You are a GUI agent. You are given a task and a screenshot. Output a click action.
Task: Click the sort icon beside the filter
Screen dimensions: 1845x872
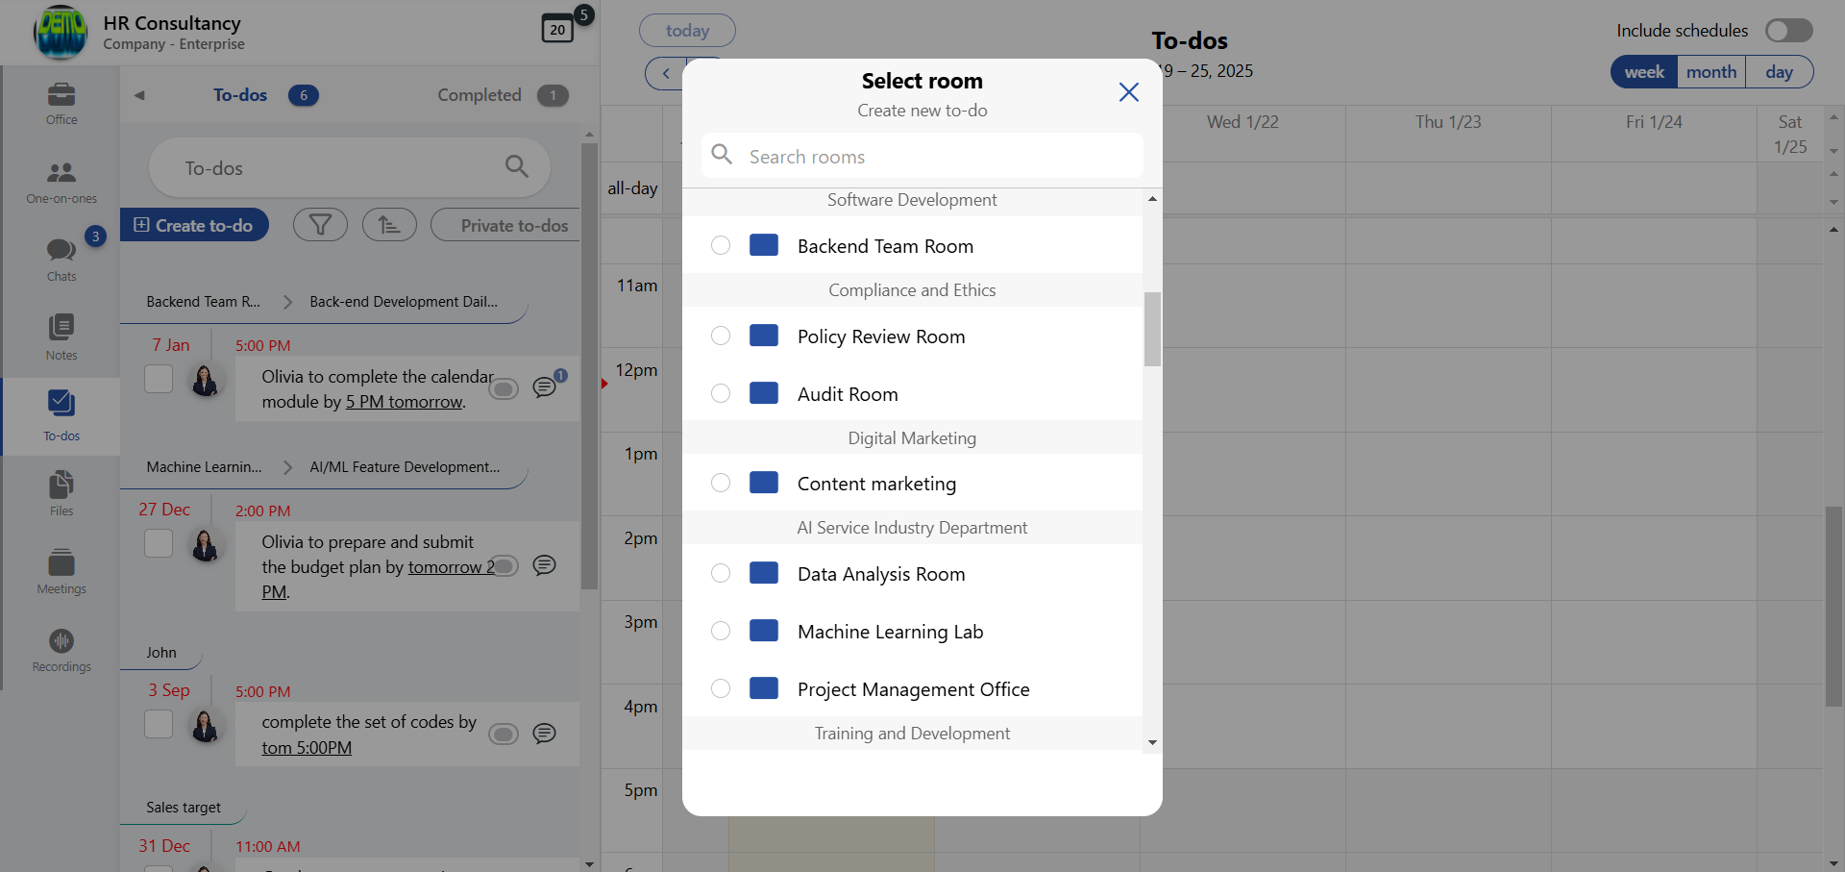click(x=389, y=225)
